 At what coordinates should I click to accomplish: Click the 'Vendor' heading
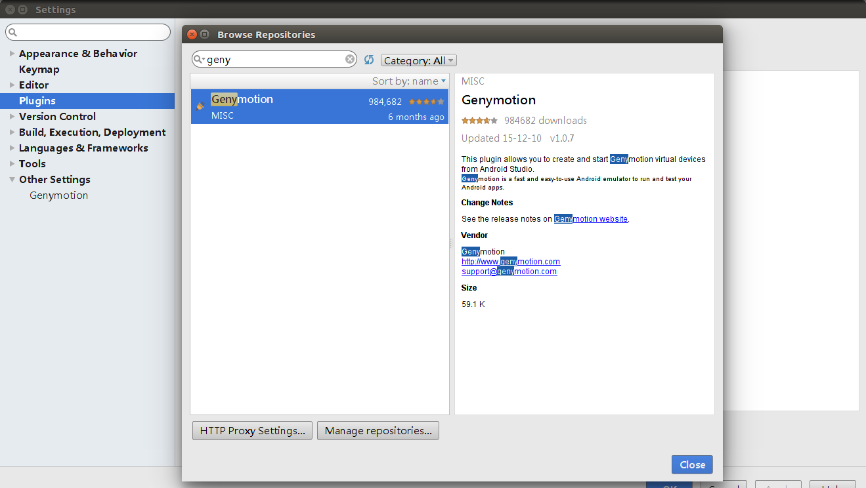coord(475,235)
